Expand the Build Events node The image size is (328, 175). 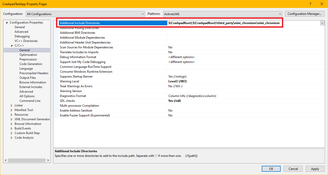12,128
